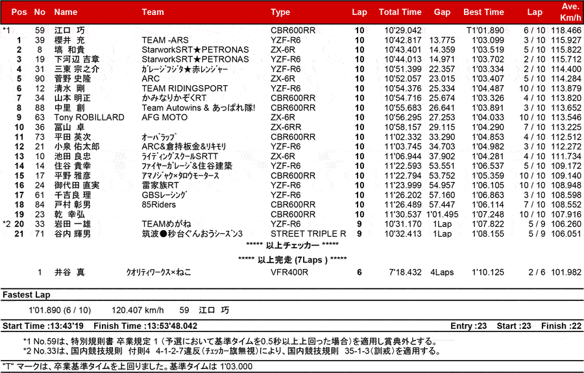This screenshot has height=373, width=584.
Task: Click footnote *1 about No.59
Action: point(230,341)
